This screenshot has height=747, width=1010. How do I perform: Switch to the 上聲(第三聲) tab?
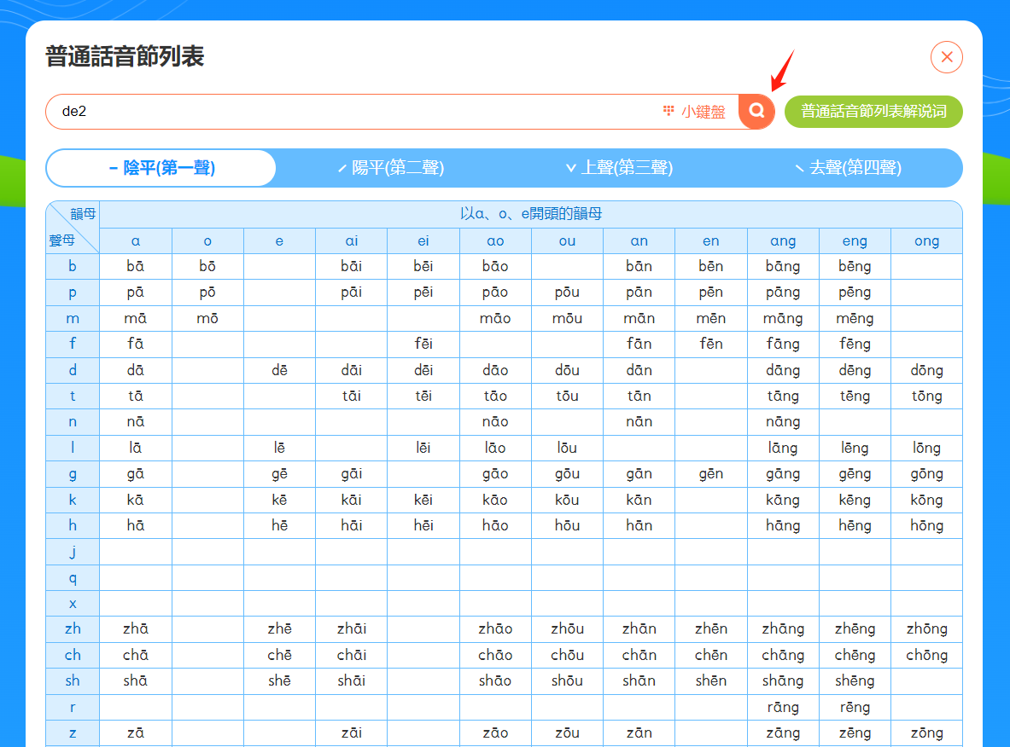[620, 168]
